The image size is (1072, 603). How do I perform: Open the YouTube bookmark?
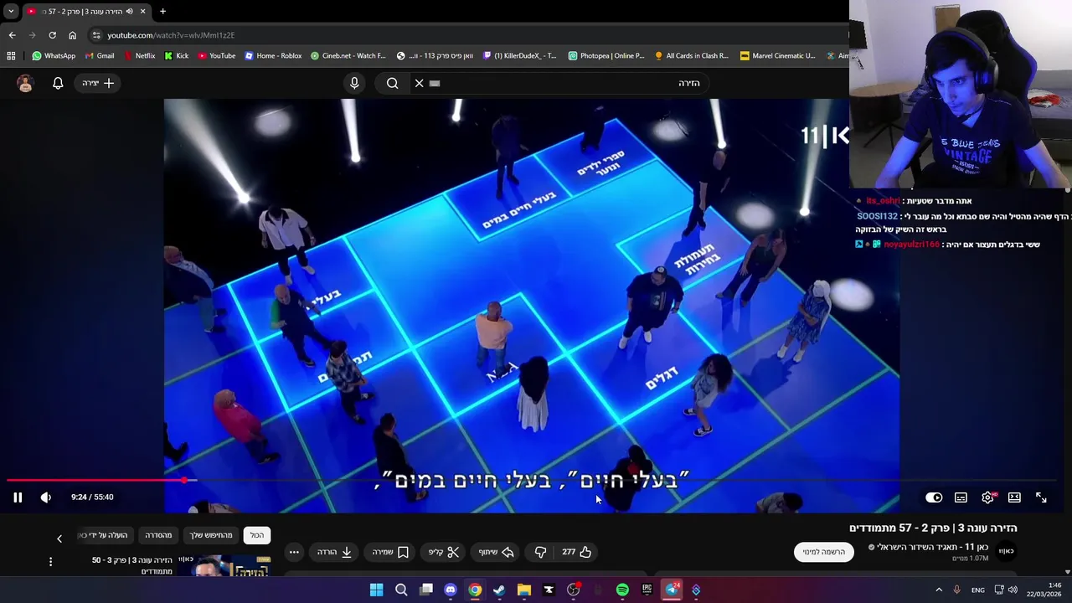217,56
